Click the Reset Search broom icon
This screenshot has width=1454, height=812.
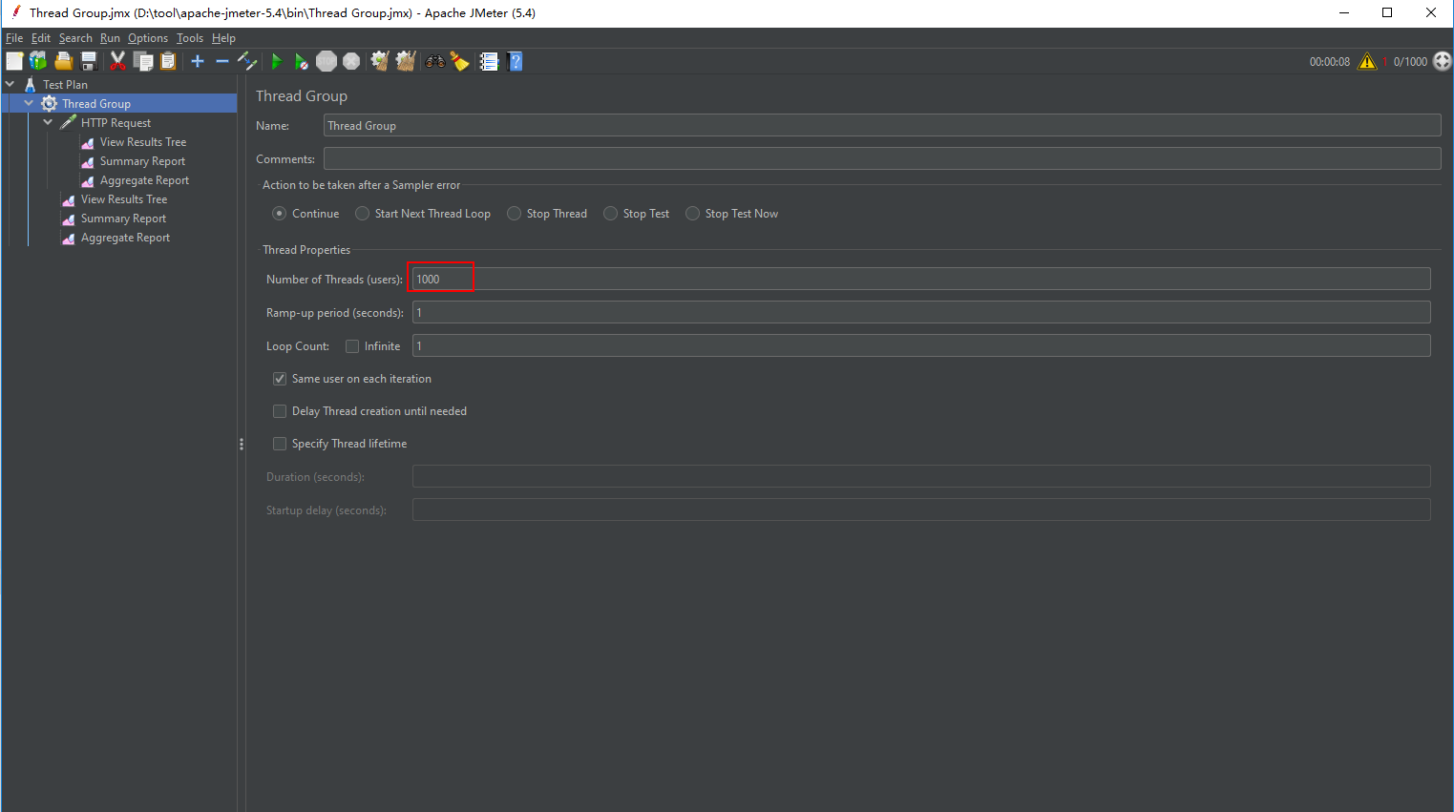click(x=460, y=61)
